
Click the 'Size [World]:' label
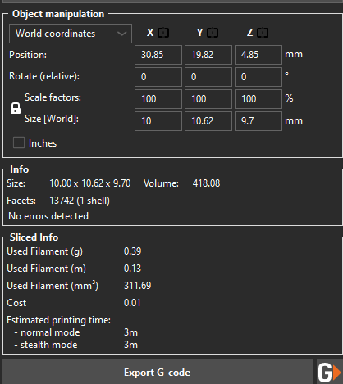52,119
